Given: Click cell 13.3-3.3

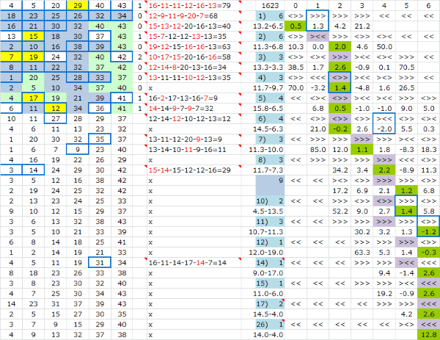Looking at the screenshot, I should [x=270, y=67].
